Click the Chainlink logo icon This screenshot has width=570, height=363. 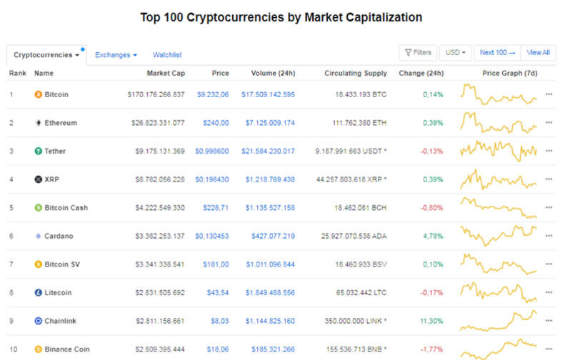coord(39,321)
